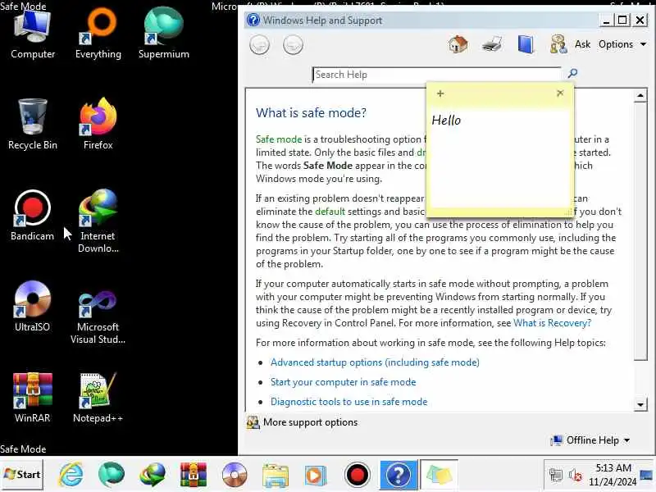Switch to Help and Support taskbar button

pos(399,475)
